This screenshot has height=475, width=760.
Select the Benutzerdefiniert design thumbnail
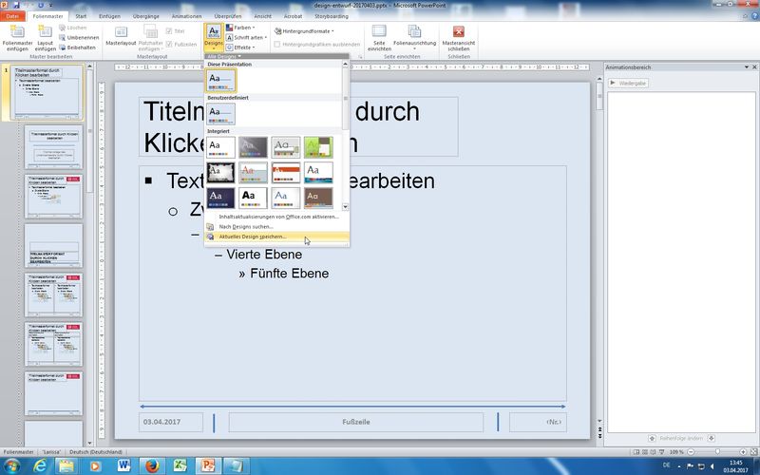(x=221, y=114)
